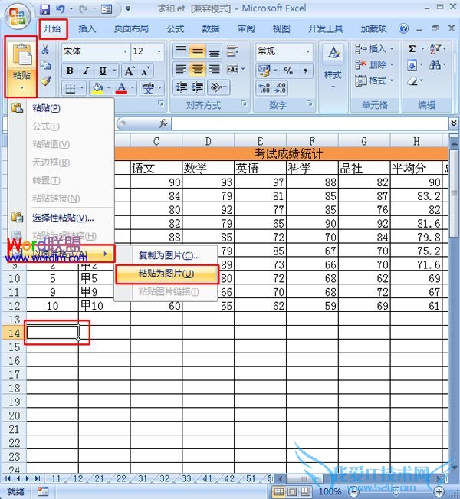Screen dimensions: 460x499
Task: Switch to Page Layout view button
Action: (x=293, y=491)
